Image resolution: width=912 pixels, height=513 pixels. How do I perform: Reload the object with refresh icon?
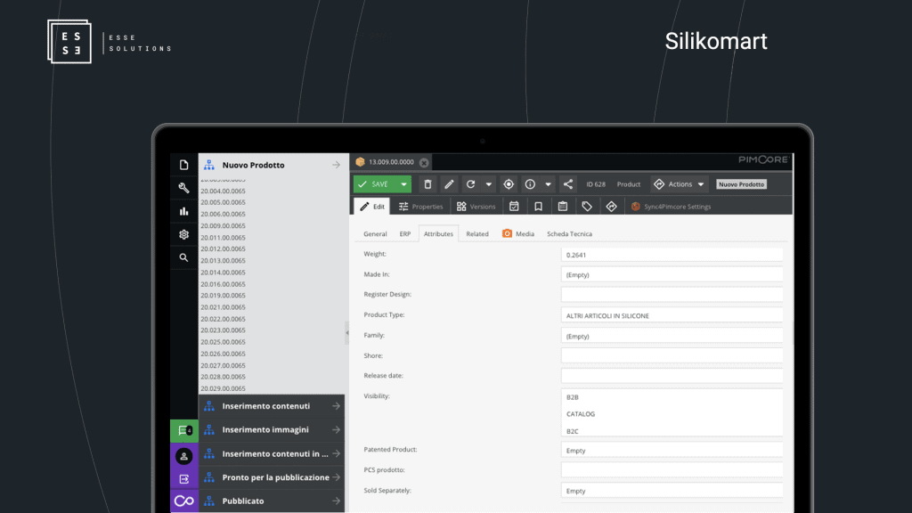[x=470, y=184]
